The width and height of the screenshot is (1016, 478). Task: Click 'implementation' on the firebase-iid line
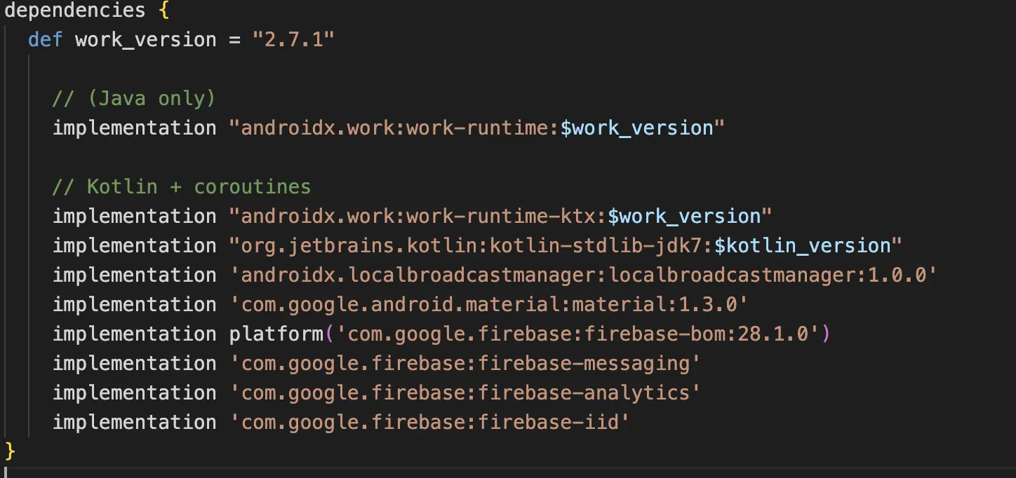[x=135, y=423]
